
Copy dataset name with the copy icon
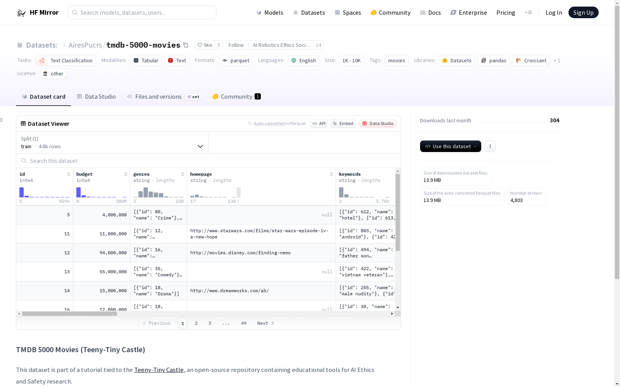tap(186, 45)
